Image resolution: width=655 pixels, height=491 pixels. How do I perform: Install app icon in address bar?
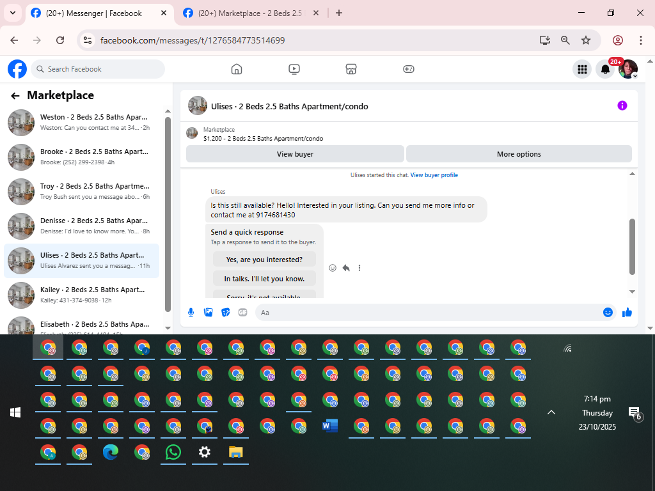(544, 40)
